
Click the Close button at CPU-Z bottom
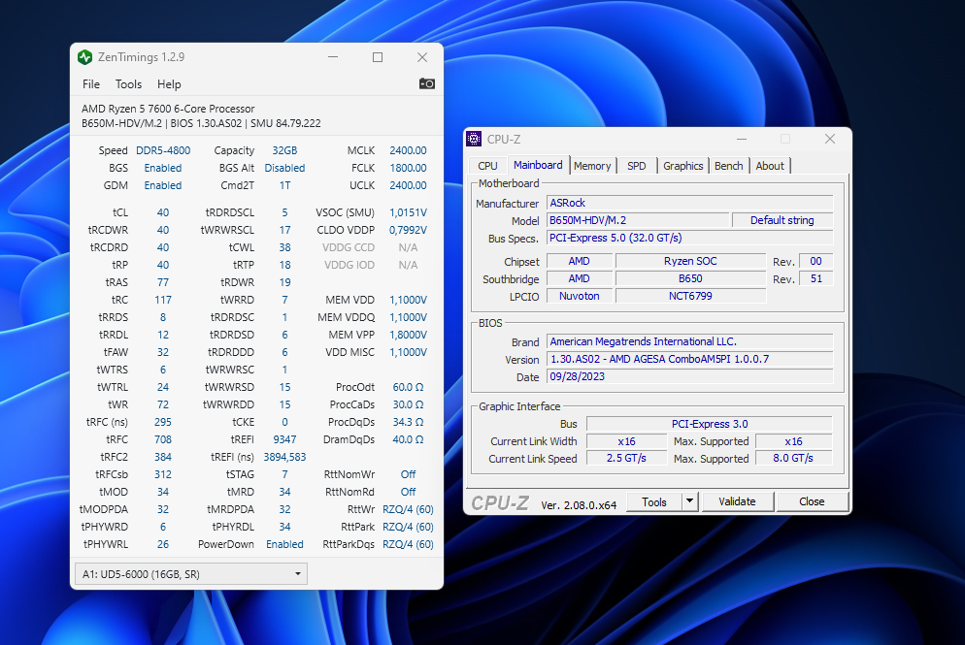tap(812, 501)
